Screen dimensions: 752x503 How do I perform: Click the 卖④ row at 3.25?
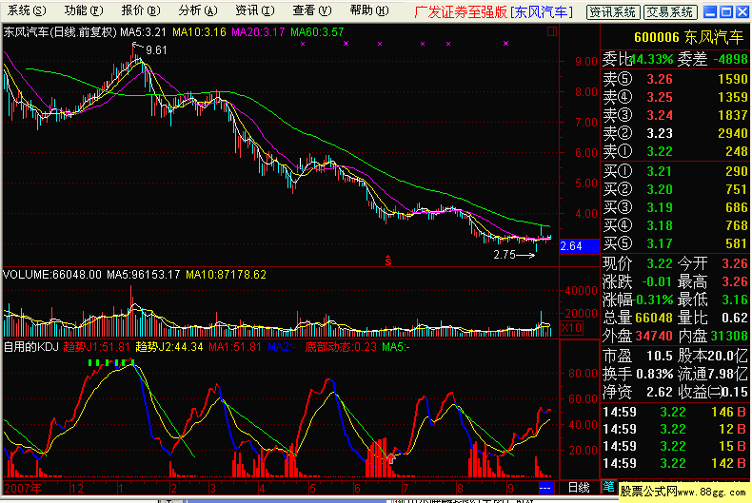(x=675, y=97)
